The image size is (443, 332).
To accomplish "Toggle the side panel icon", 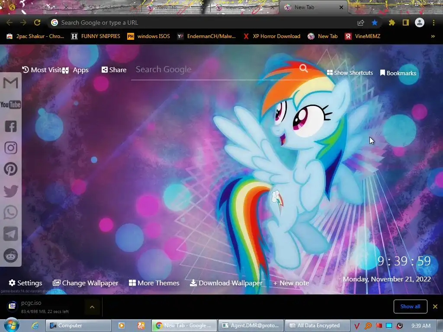I will (x=406, y=22).
